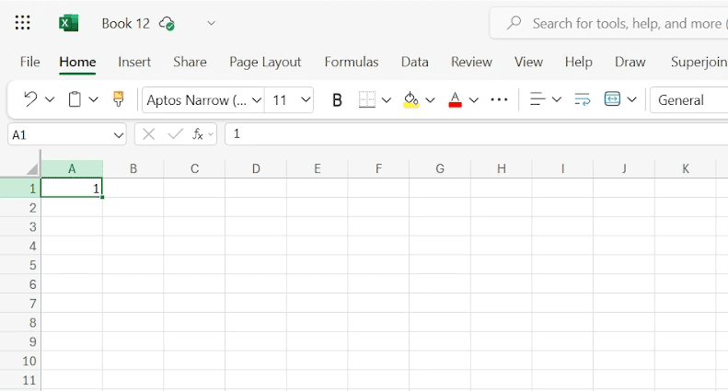Select column B header
728x391 pixels.
pos(133,168)
